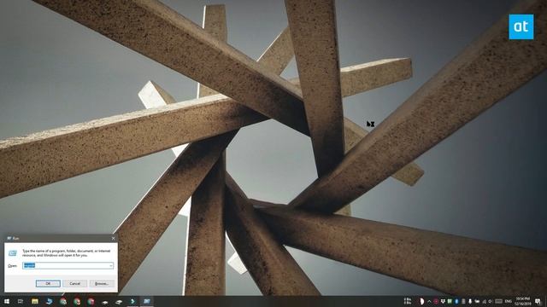
Task: Click OK in the Run dialog
Action: [48, 283]
